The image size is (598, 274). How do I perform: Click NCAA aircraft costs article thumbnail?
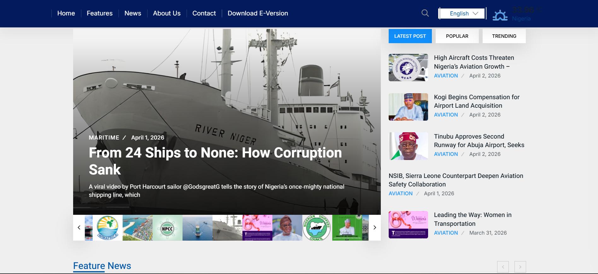point(408,68)
